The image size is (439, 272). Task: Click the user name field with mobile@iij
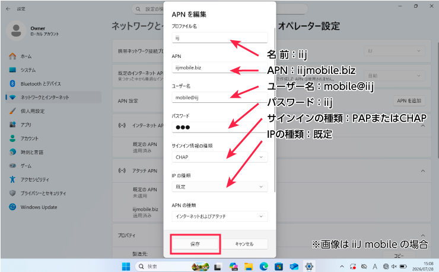(x=220, y=98)
